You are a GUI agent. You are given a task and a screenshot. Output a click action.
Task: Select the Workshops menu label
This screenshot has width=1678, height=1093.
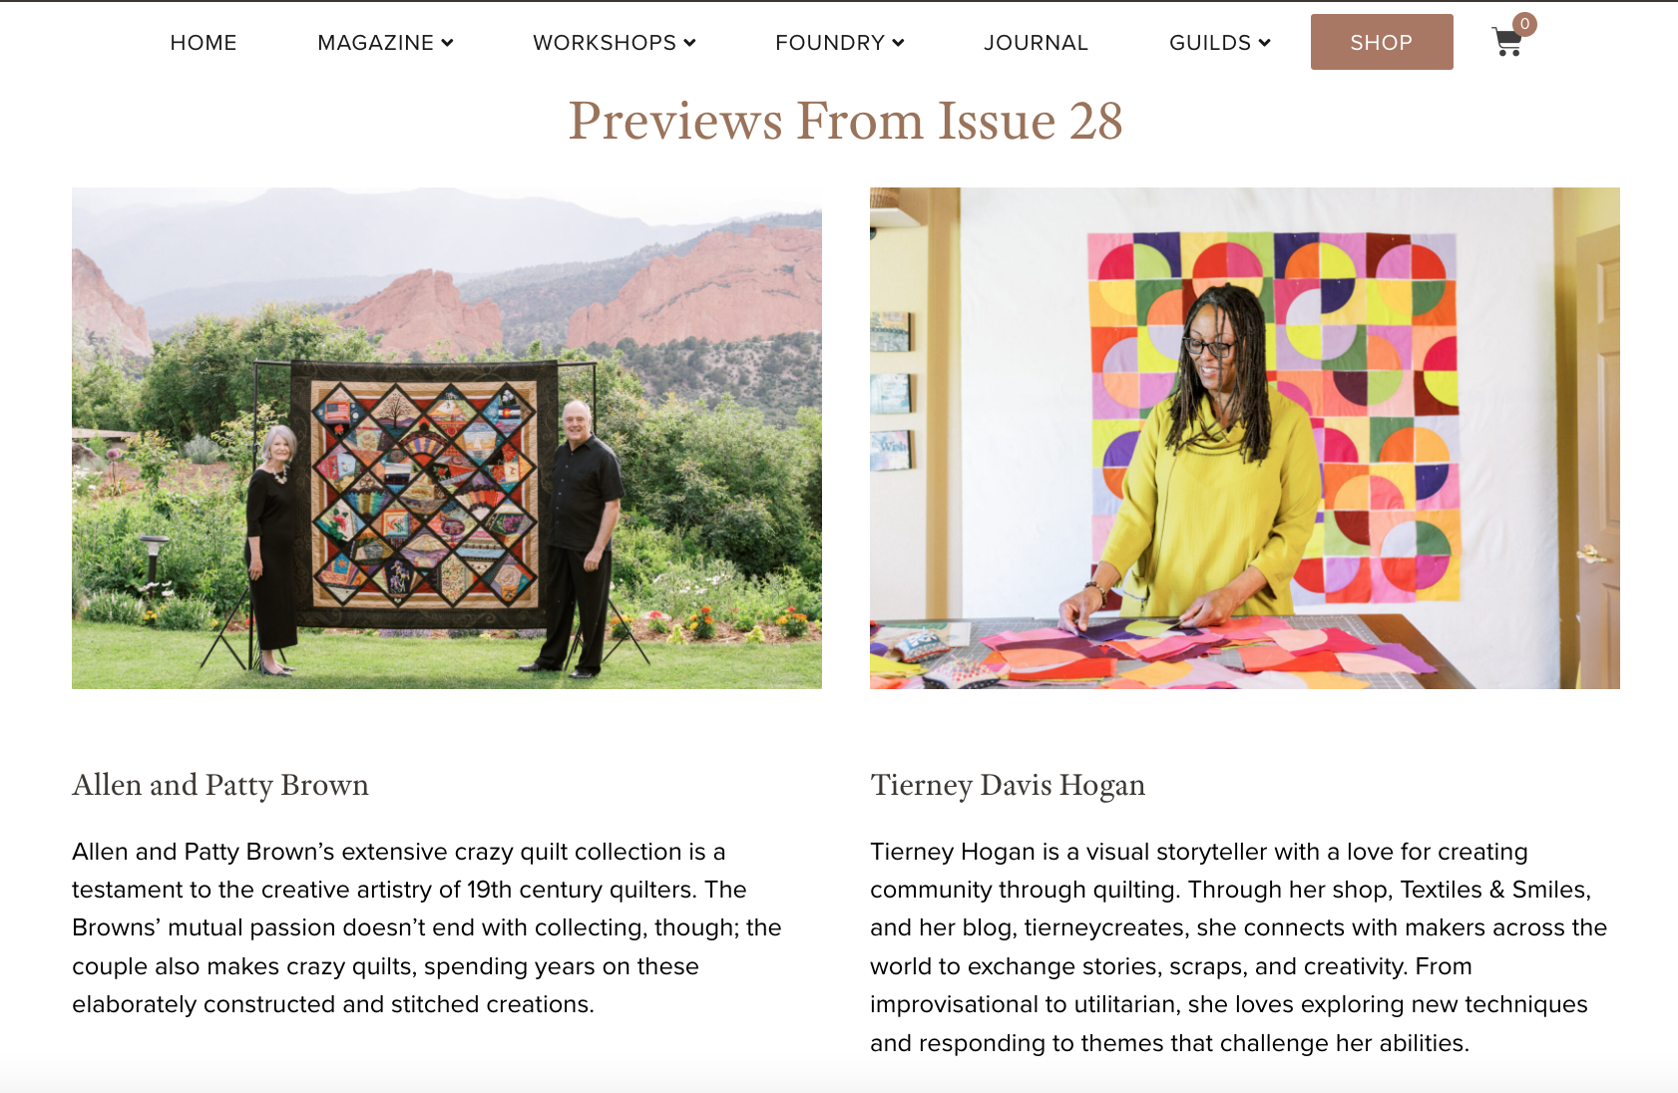coord(605,43)
